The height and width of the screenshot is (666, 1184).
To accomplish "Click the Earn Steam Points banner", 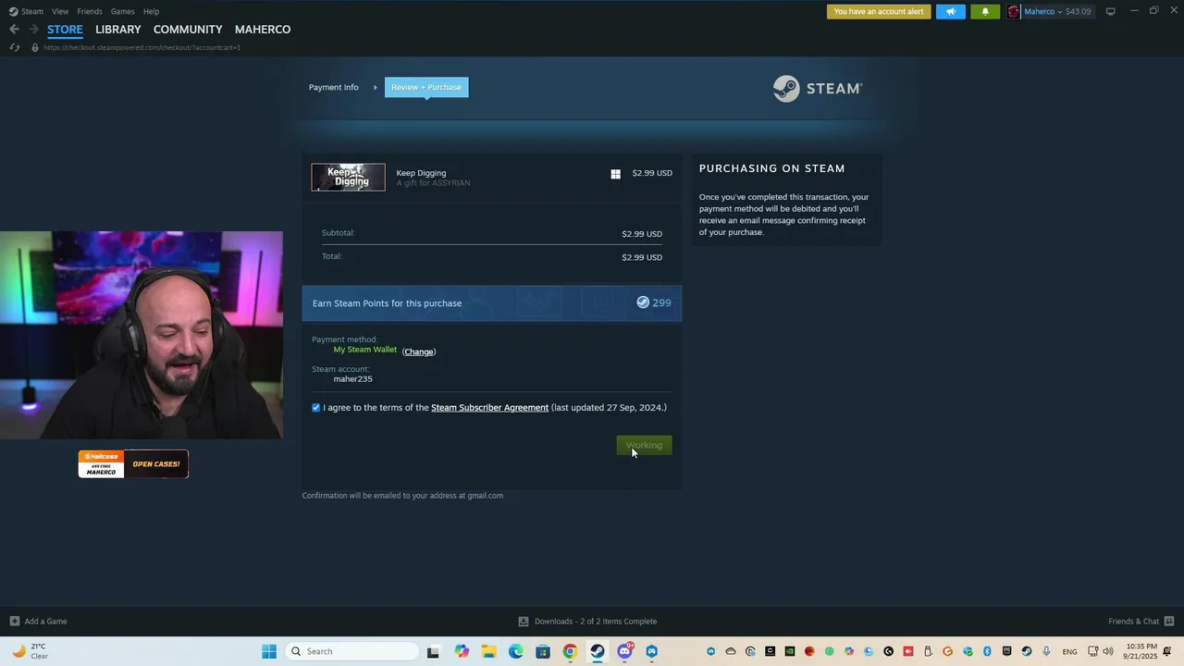I will click(492, 302).
